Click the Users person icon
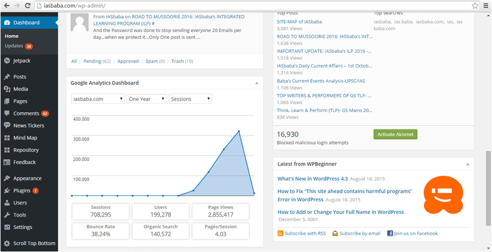The height and width of the screenshot is (252, 492). (7, 203)
